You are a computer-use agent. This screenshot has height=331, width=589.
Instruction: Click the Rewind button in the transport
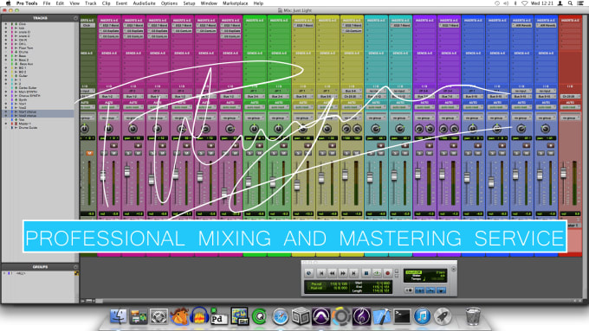pyautogui.click(x=332, y=273)
